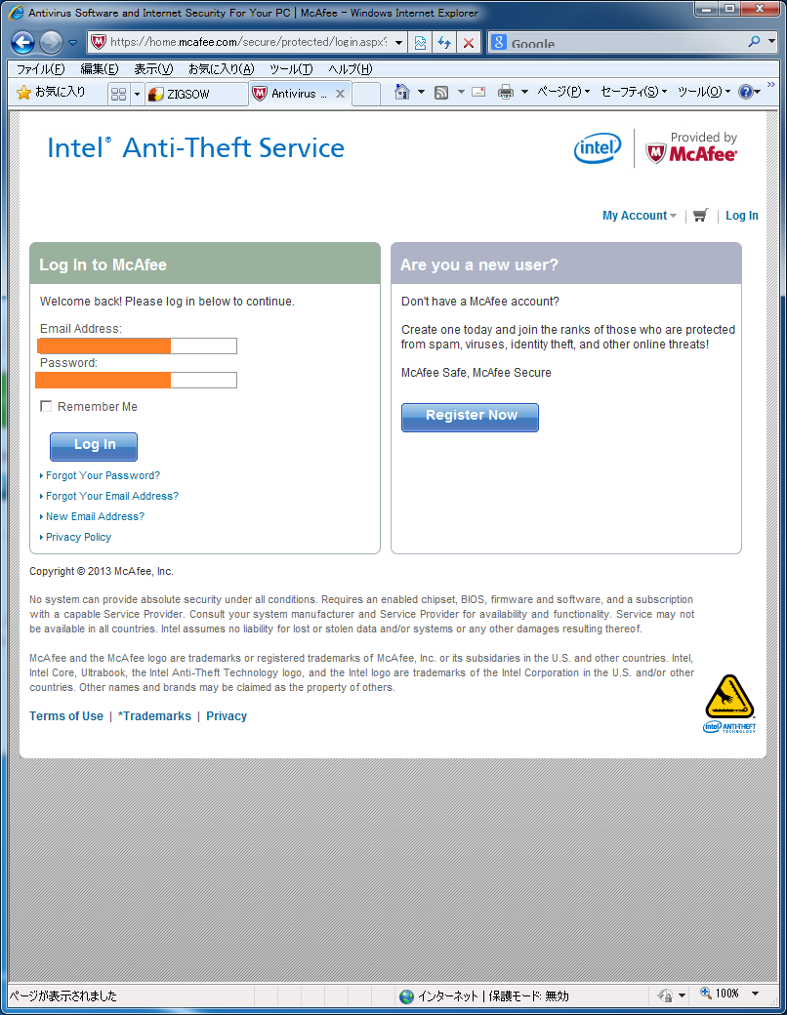This screenshot has width=787, height=1015.
Task: Click the search magnifier icon
Action: tap(754, 42)
